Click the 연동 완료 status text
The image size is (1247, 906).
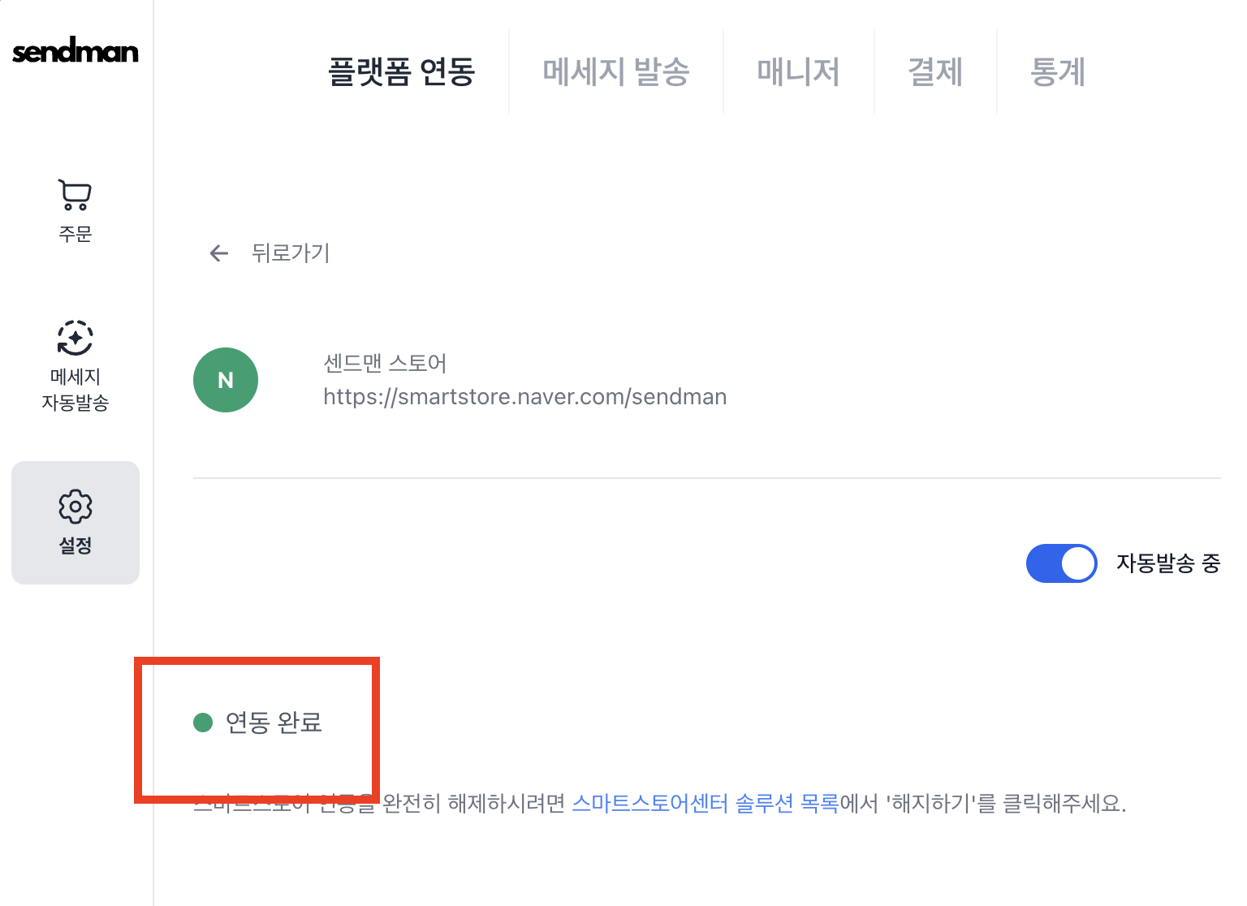(x=274, y=722)
